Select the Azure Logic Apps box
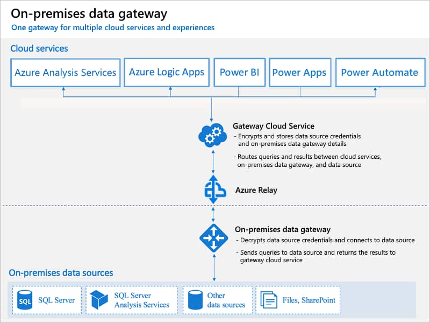 [x=167, y=72]
